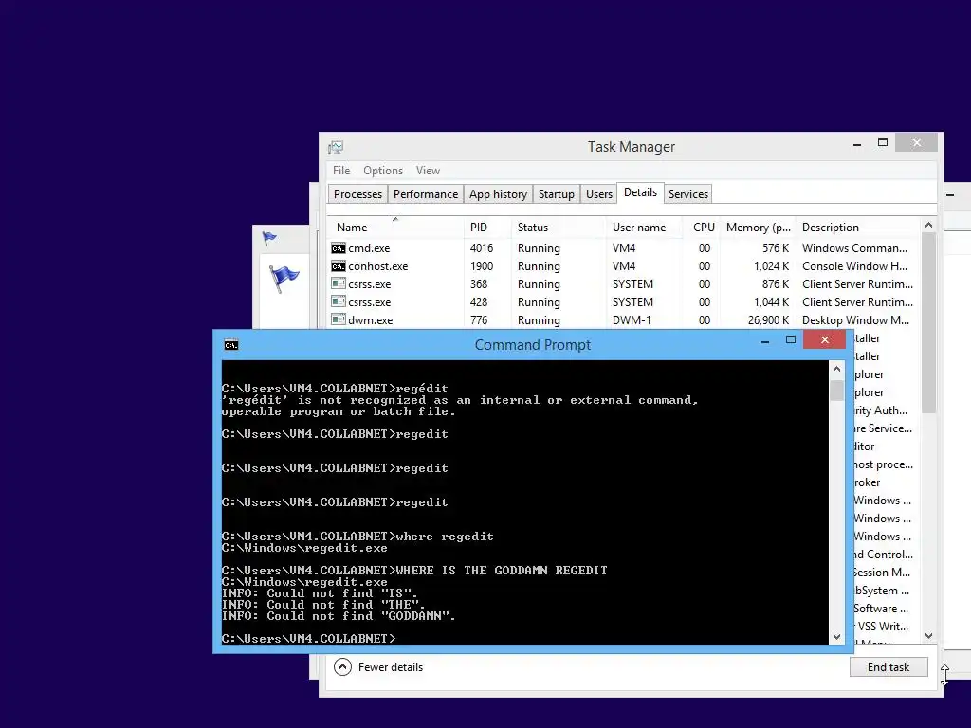Switch to the Performance tab

[x=426, y=194]
